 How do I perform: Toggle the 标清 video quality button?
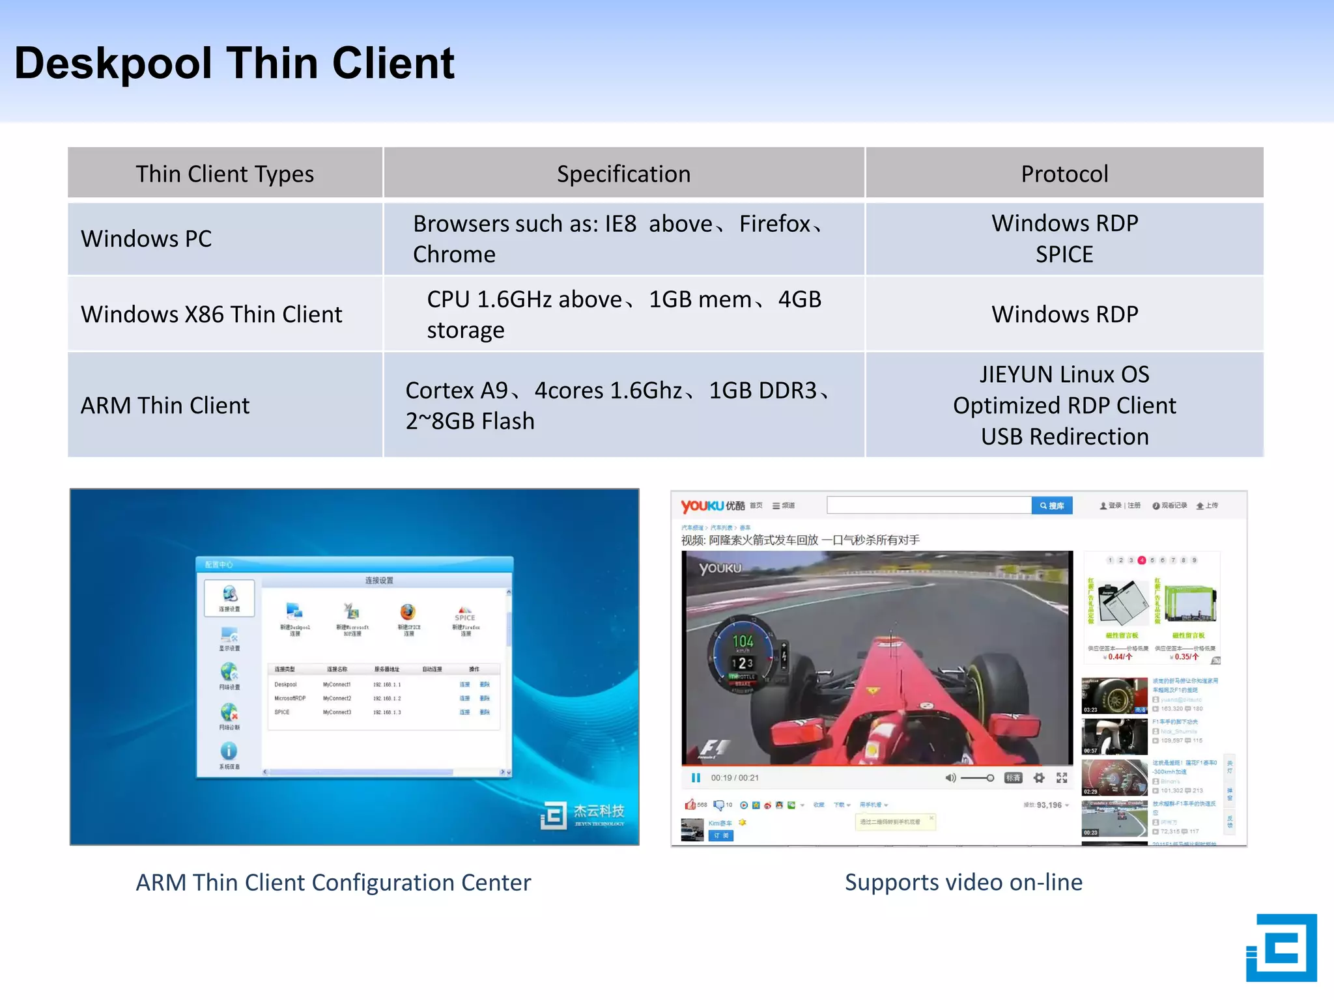click(x=1014, y=777)
